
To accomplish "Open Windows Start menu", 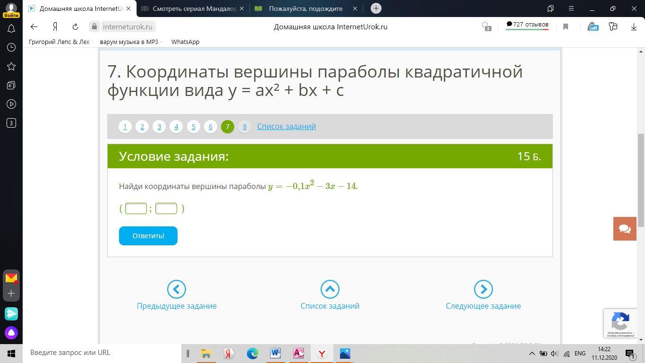I will tap(11, 353).
